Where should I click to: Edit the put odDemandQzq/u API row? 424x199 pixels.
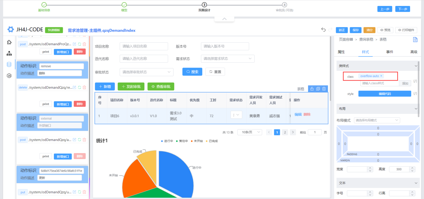(x=74, y=192)
